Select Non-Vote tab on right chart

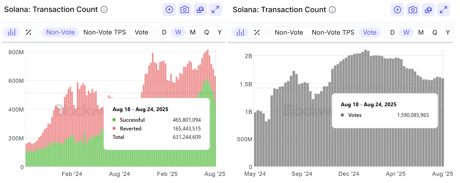point(289,33)
